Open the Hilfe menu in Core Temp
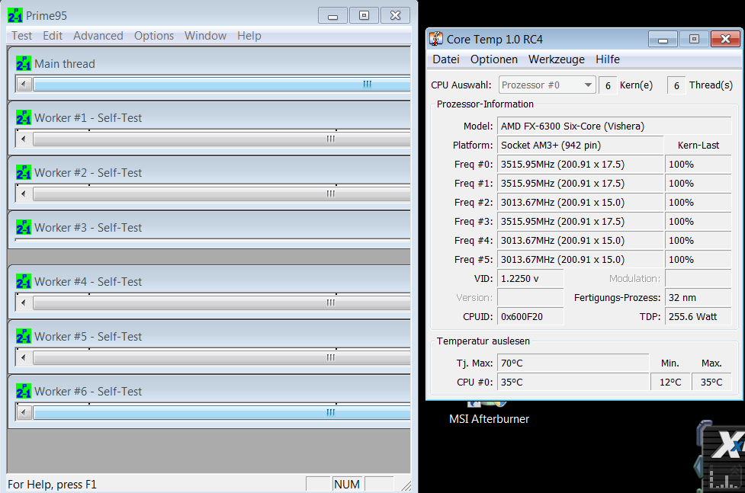 (608, 59)
